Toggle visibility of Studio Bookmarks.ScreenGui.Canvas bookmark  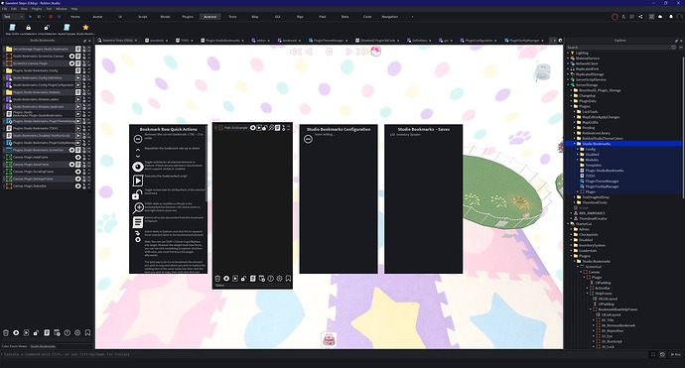click(x=72, y=57)
